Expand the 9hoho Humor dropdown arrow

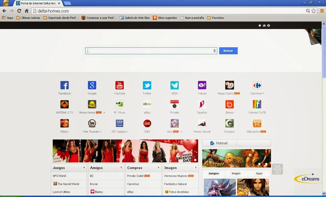tap(104, 112)
